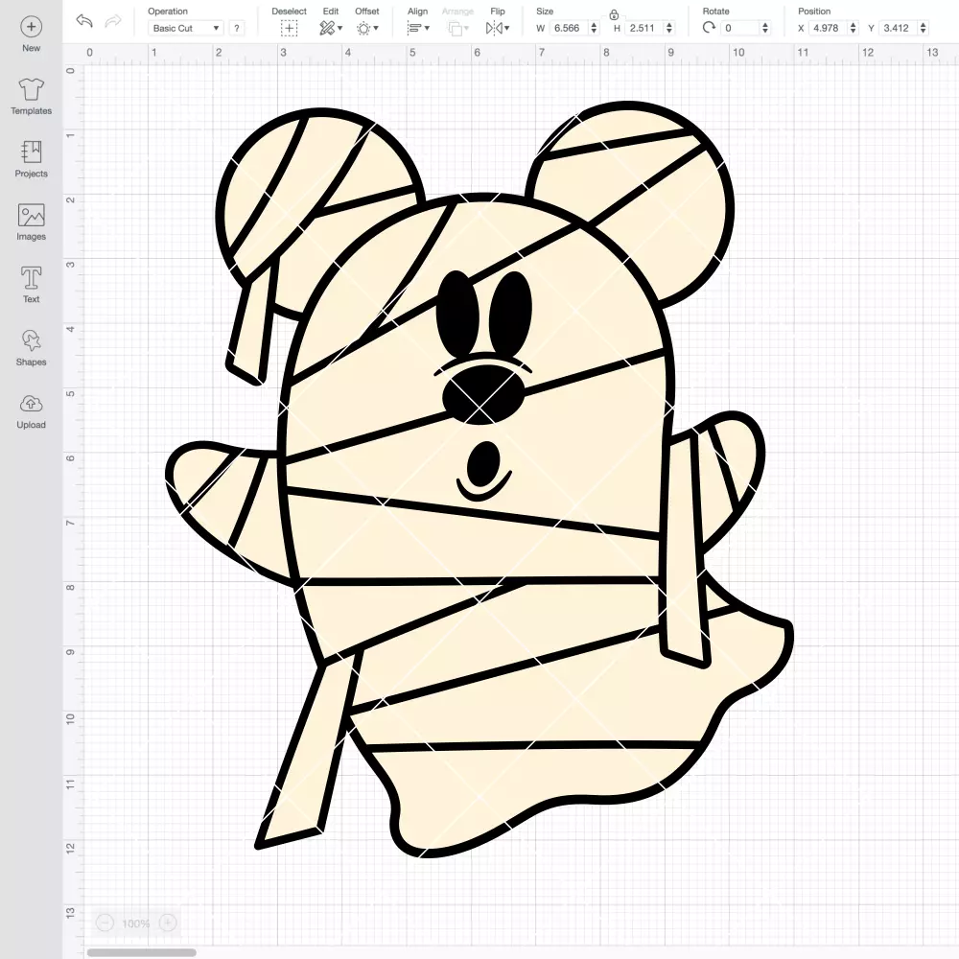Expand the Edit dropdown arrow

tap(340, 28)
